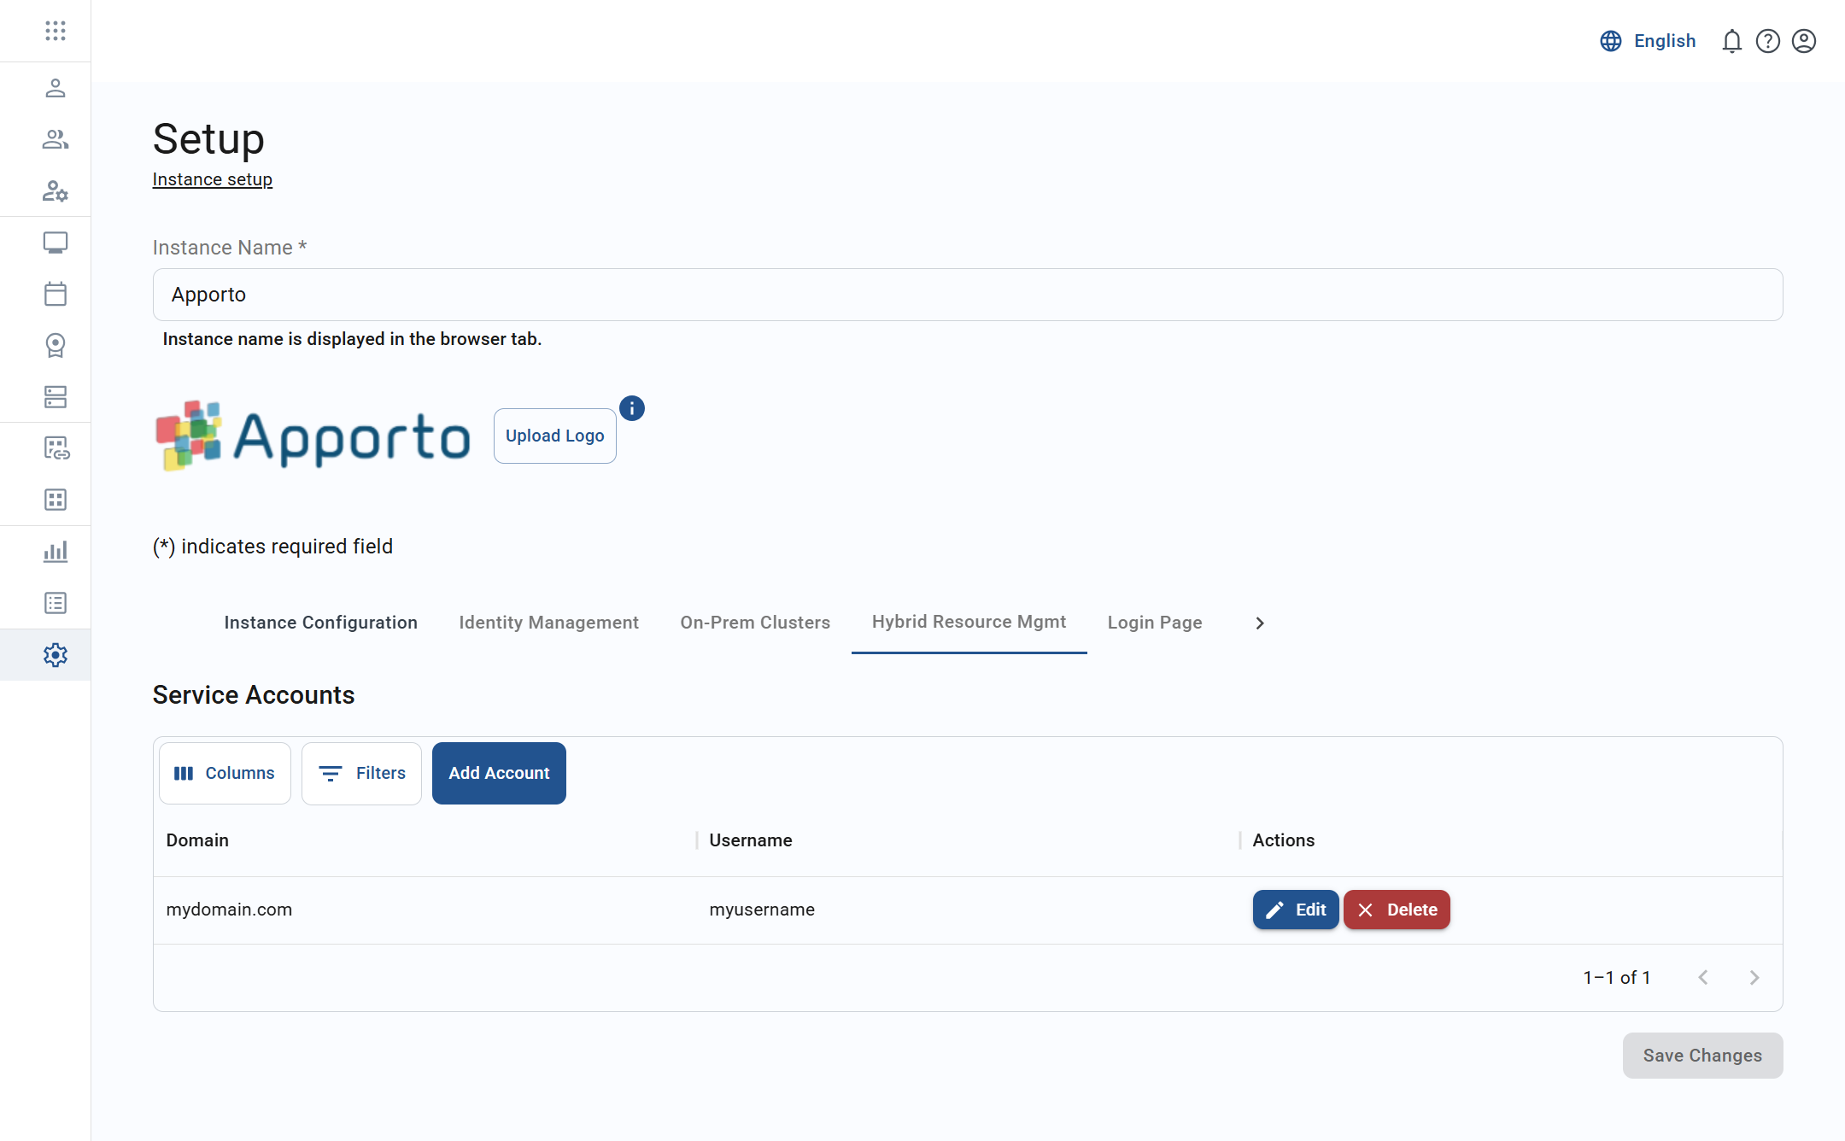Open the Columns selector

point(225,773)
